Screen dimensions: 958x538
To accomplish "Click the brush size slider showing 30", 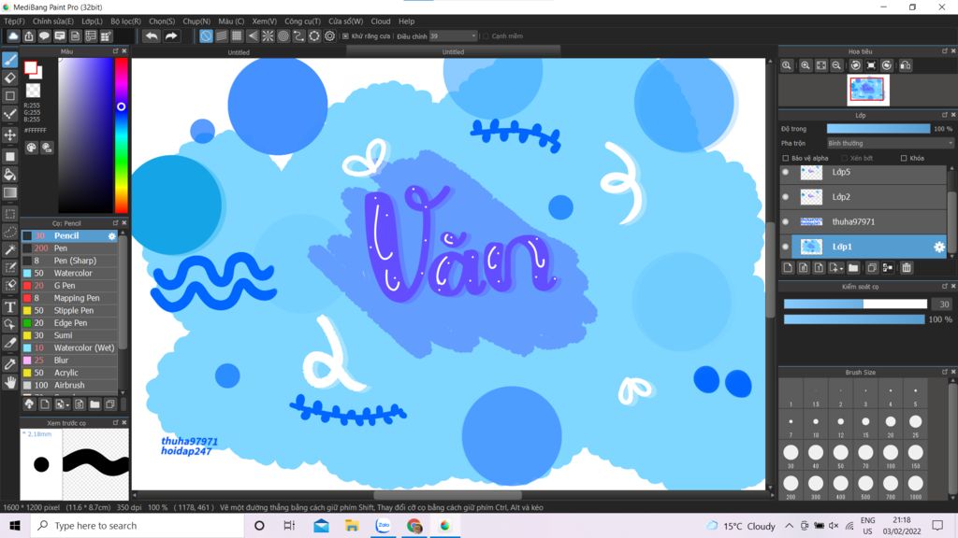I will pyautogui.click(x=855, y=304).
